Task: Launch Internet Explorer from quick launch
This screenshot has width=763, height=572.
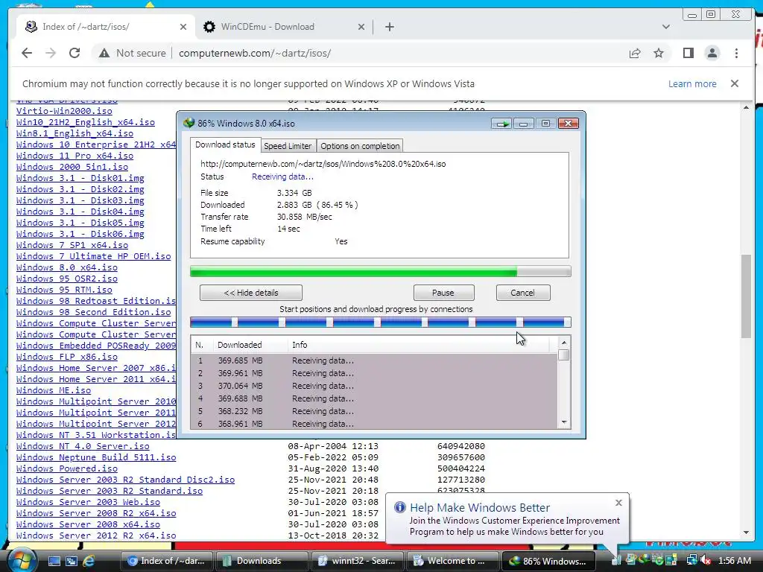Action: [x=89, y=561]
